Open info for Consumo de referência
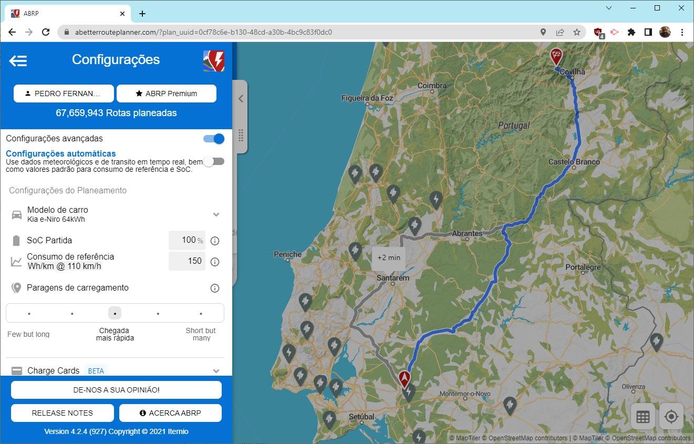Viewport: 694px width, 444px height. 214,262
